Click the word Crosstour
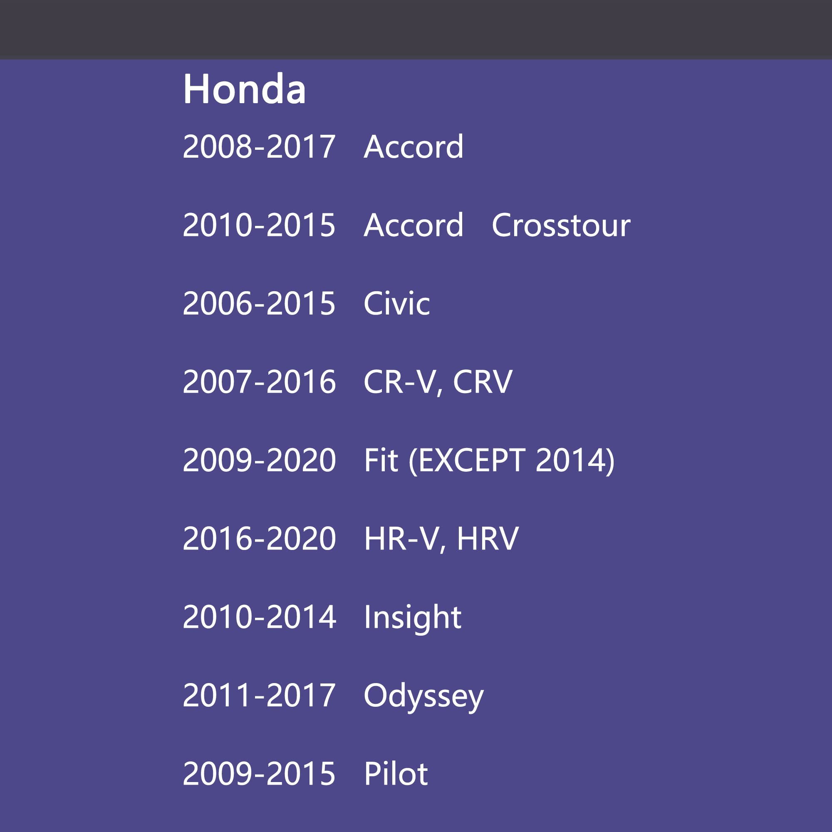 point(561,225)
